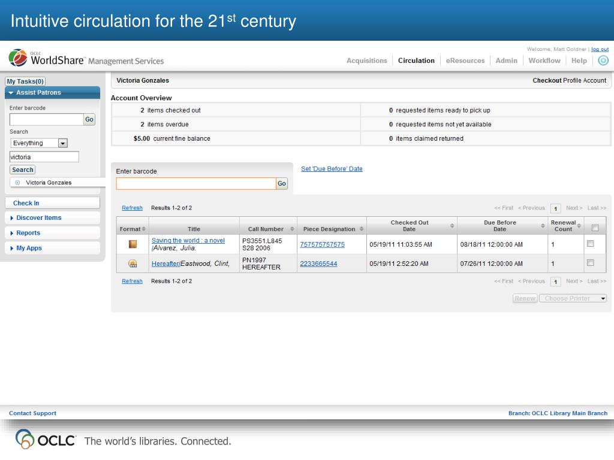Image resolution: width=614 pixels, height=460 pixels.
Task: Click Go beside the checkout barcode field
Action: [282, 183]
